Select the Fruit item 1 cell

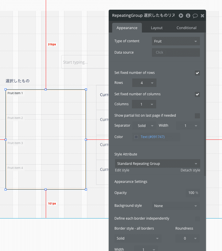coord(46,102)
